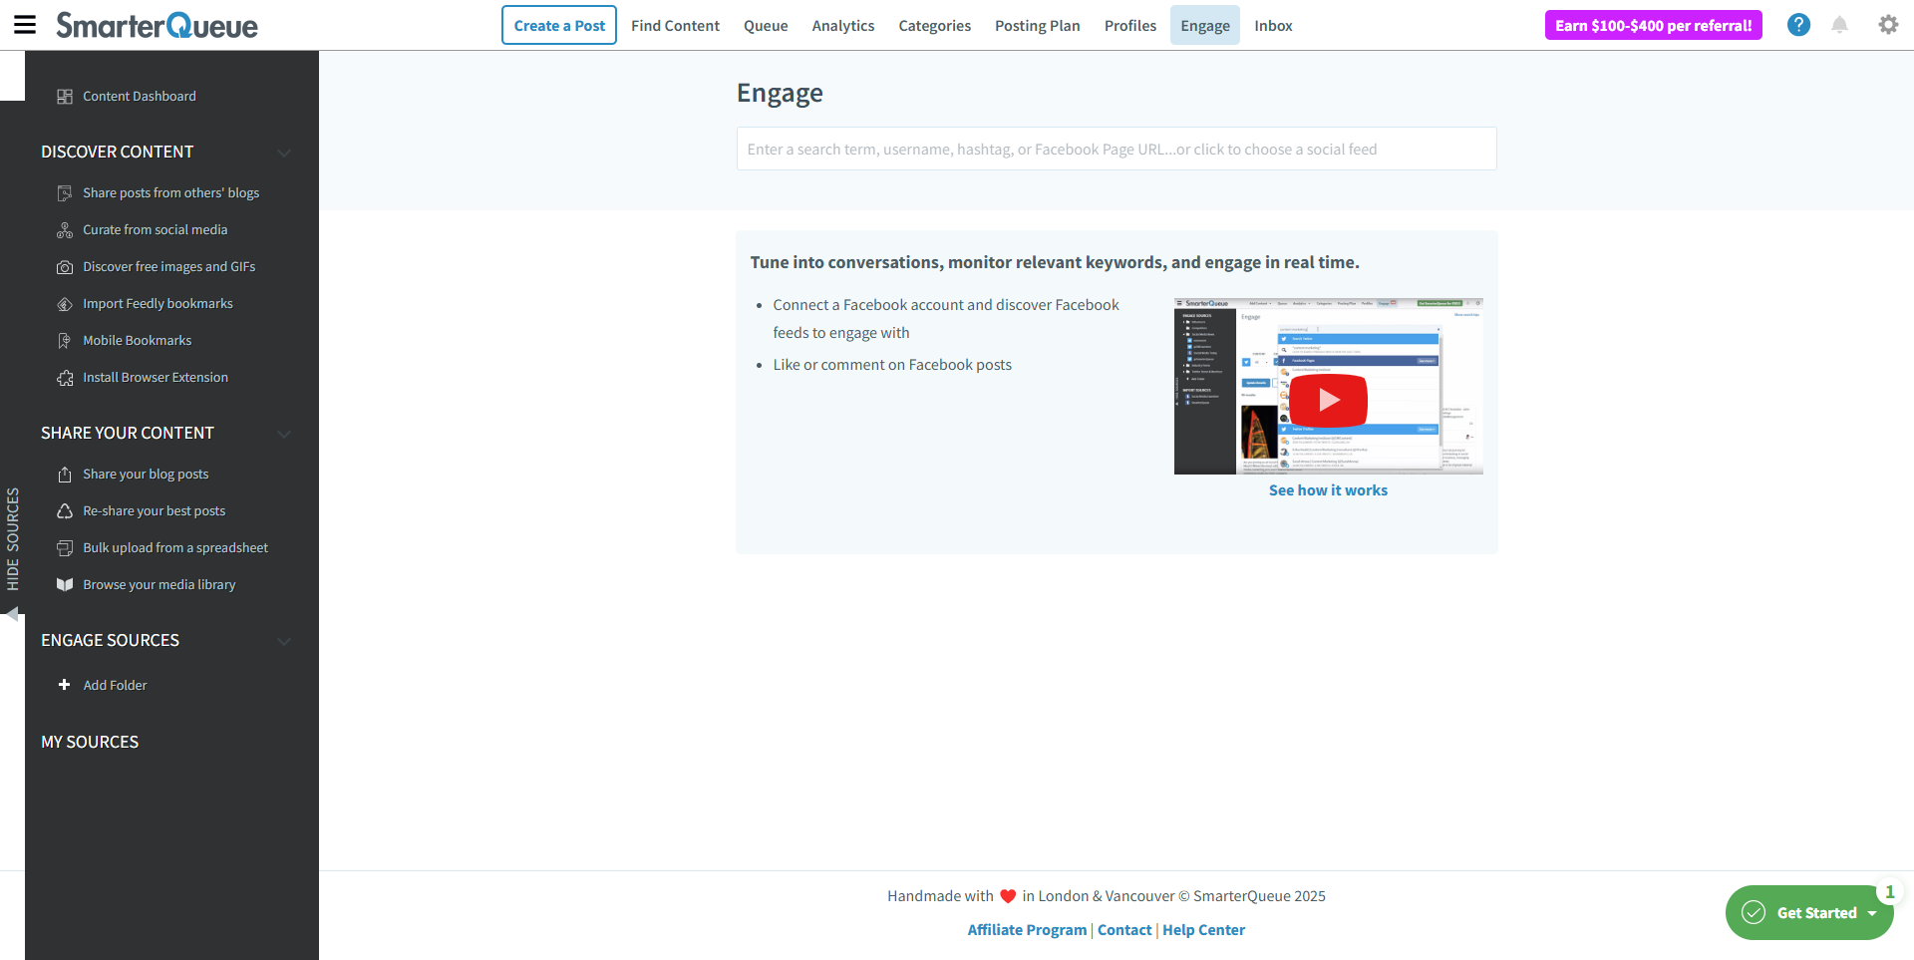Image resolution: width=1914 pixels, height=960 pixels.
Task: Click the Content Dashboard grid icon
Action: click(65, 97)
